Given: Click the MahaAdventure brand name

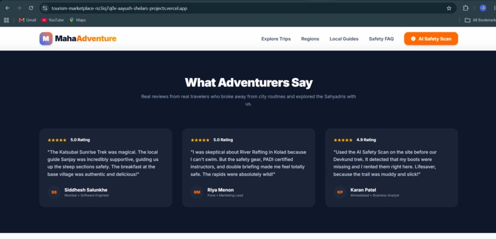Looking at the screenshot, I should (x=86, y=39).
